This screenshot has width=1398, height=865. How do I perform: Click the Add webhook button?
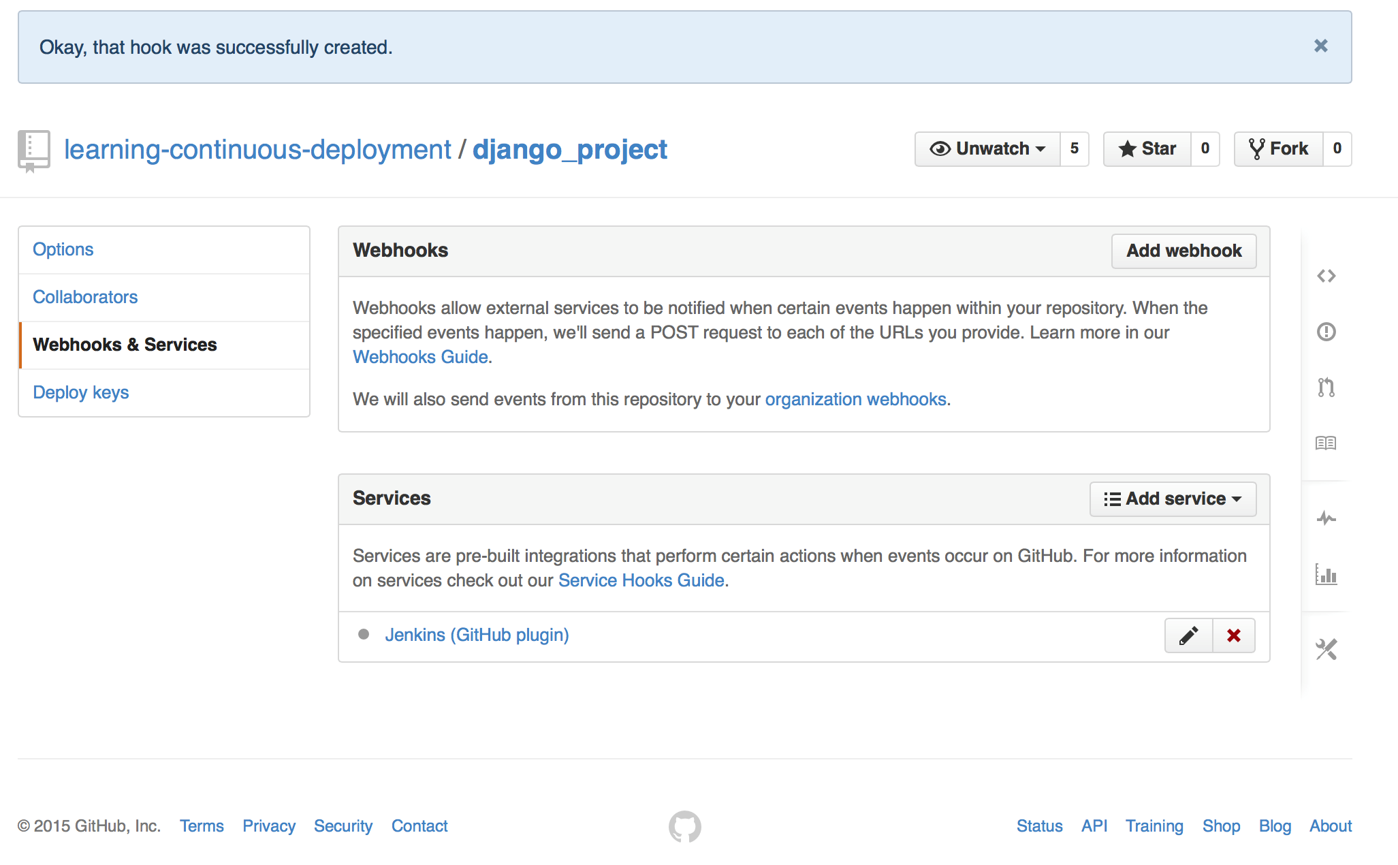tap(1184, 251)
